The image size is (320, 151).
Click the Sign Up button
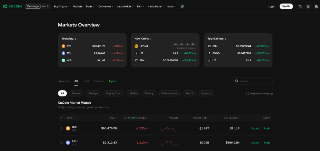(x=286, y=6)
